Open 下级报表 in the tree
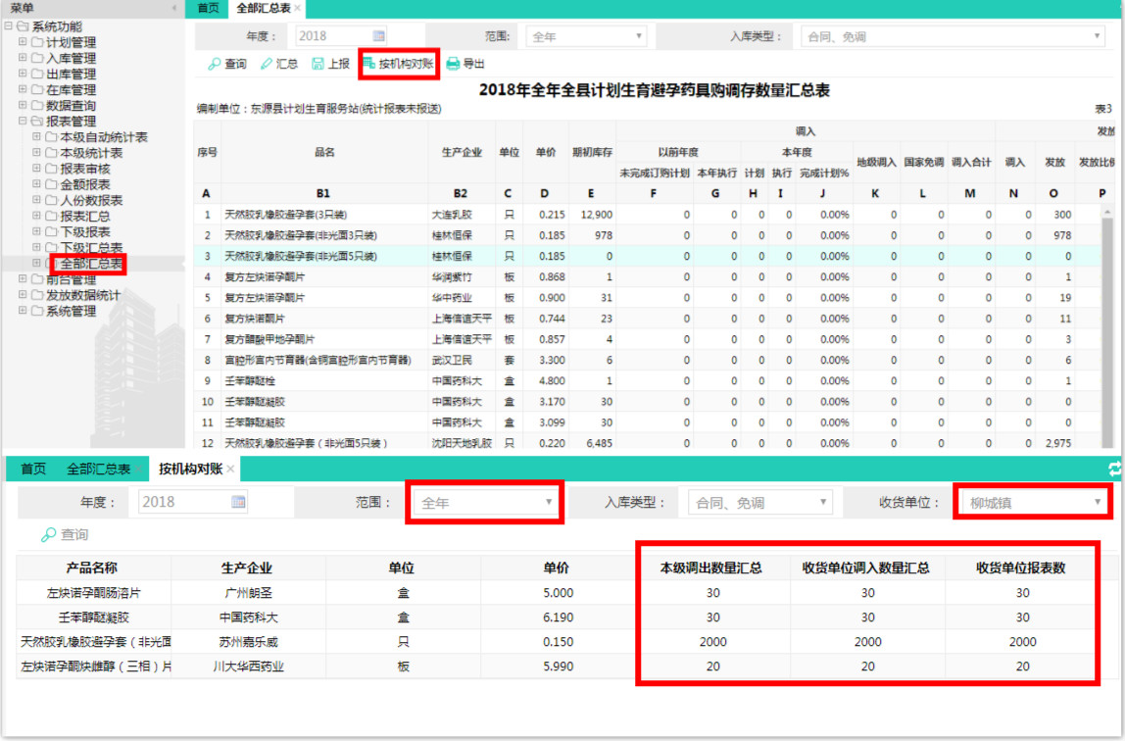Screen dimensions: 1125x741 tap(84, 231)
